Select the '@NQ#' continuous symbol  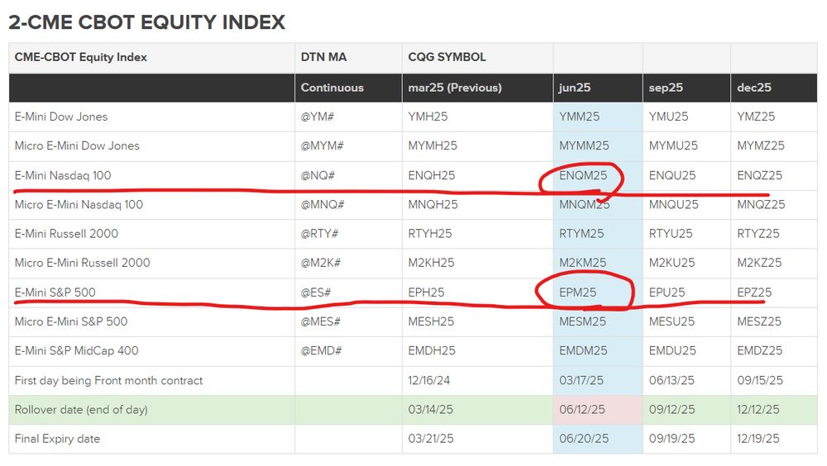click(x=318, y=175)
